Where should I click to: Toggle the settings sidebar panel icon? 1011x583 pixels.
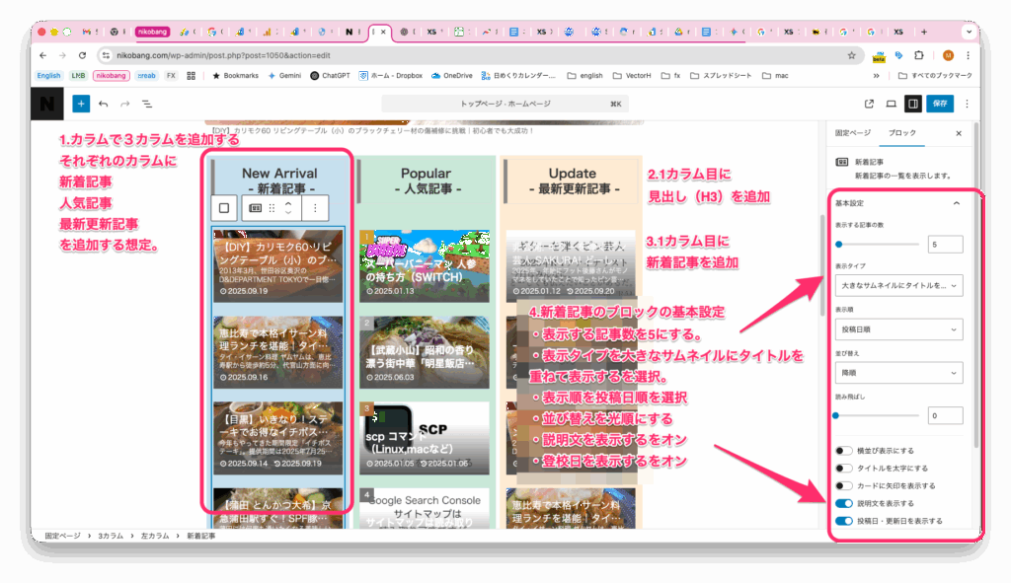913,103
